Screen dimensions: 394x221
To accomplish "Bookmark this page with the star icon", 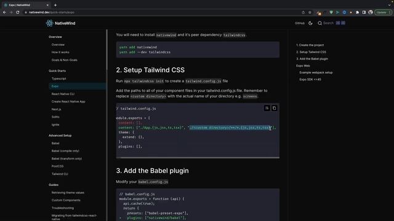I will pyautogui.click(x=310, y=12).
